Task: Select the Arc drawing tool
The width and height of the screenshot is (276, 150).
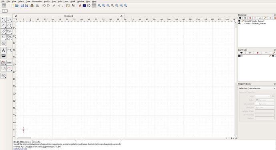Action: point(4,26)
